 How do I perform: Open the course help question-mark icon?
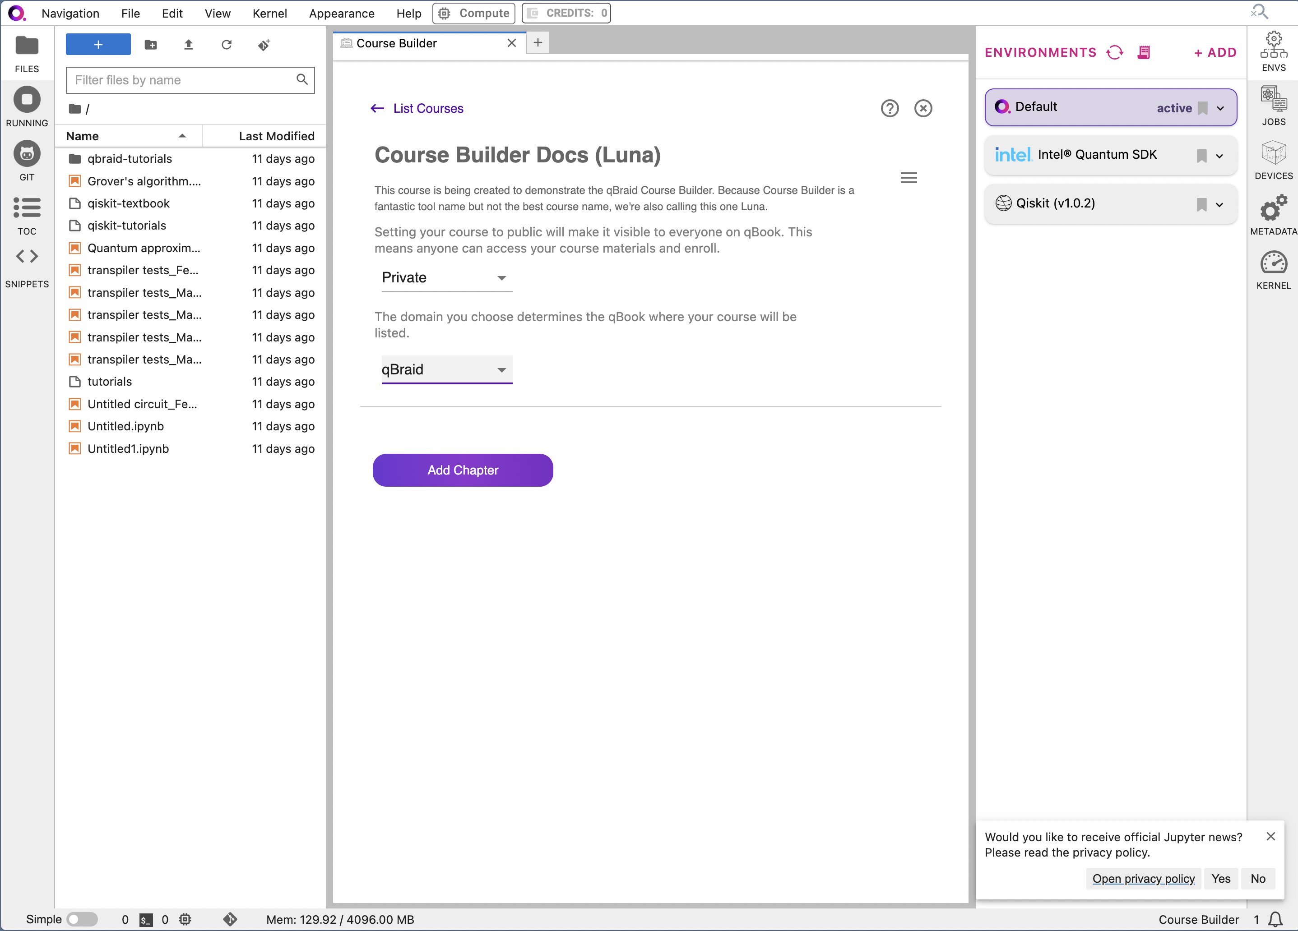[890, 108]
